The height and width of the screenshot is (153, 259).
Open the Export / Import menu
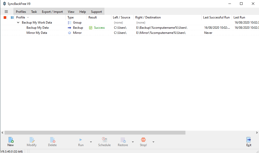coord(52,12)
